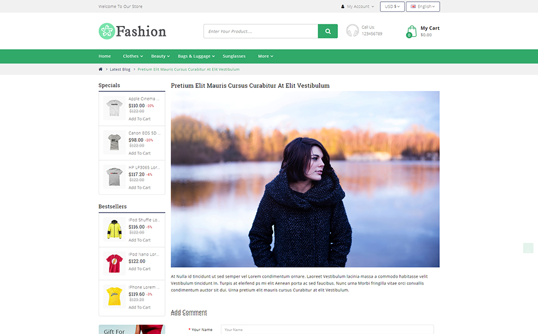Add Apple Cinema item to cart
Viewport: 538px width, 334px height.
pyautogui.click(x=139, y=119)
